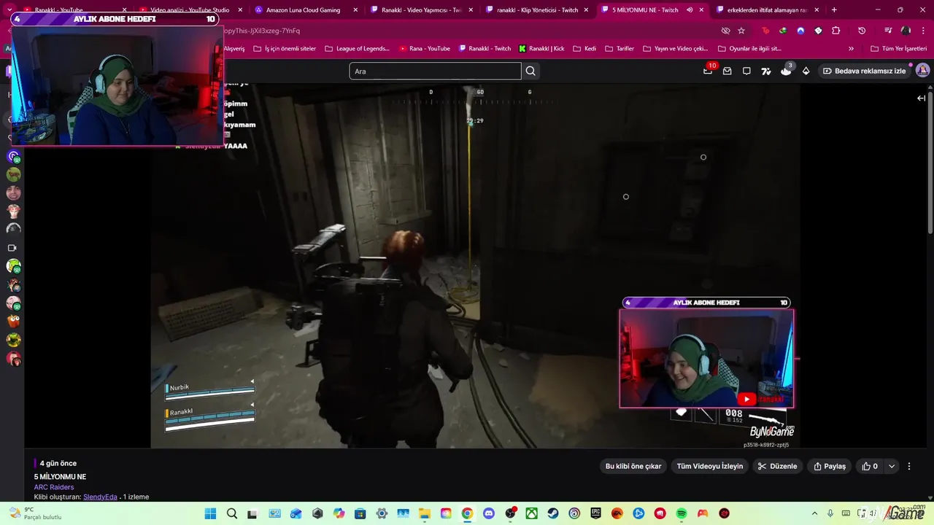Switch to Amazon Luna Cloud Gaming tab
The width and height of the screenshot is (934, 525).
tap(303, 10)
